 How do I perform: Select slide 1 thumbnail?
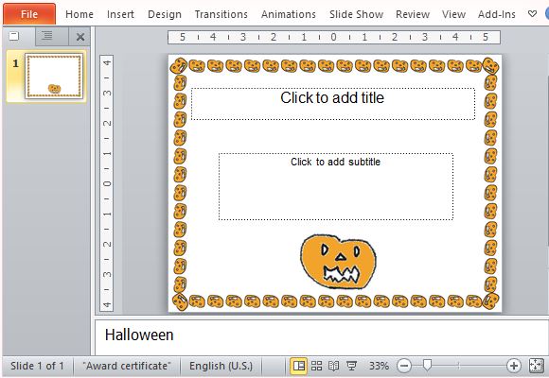pos(54,76)
